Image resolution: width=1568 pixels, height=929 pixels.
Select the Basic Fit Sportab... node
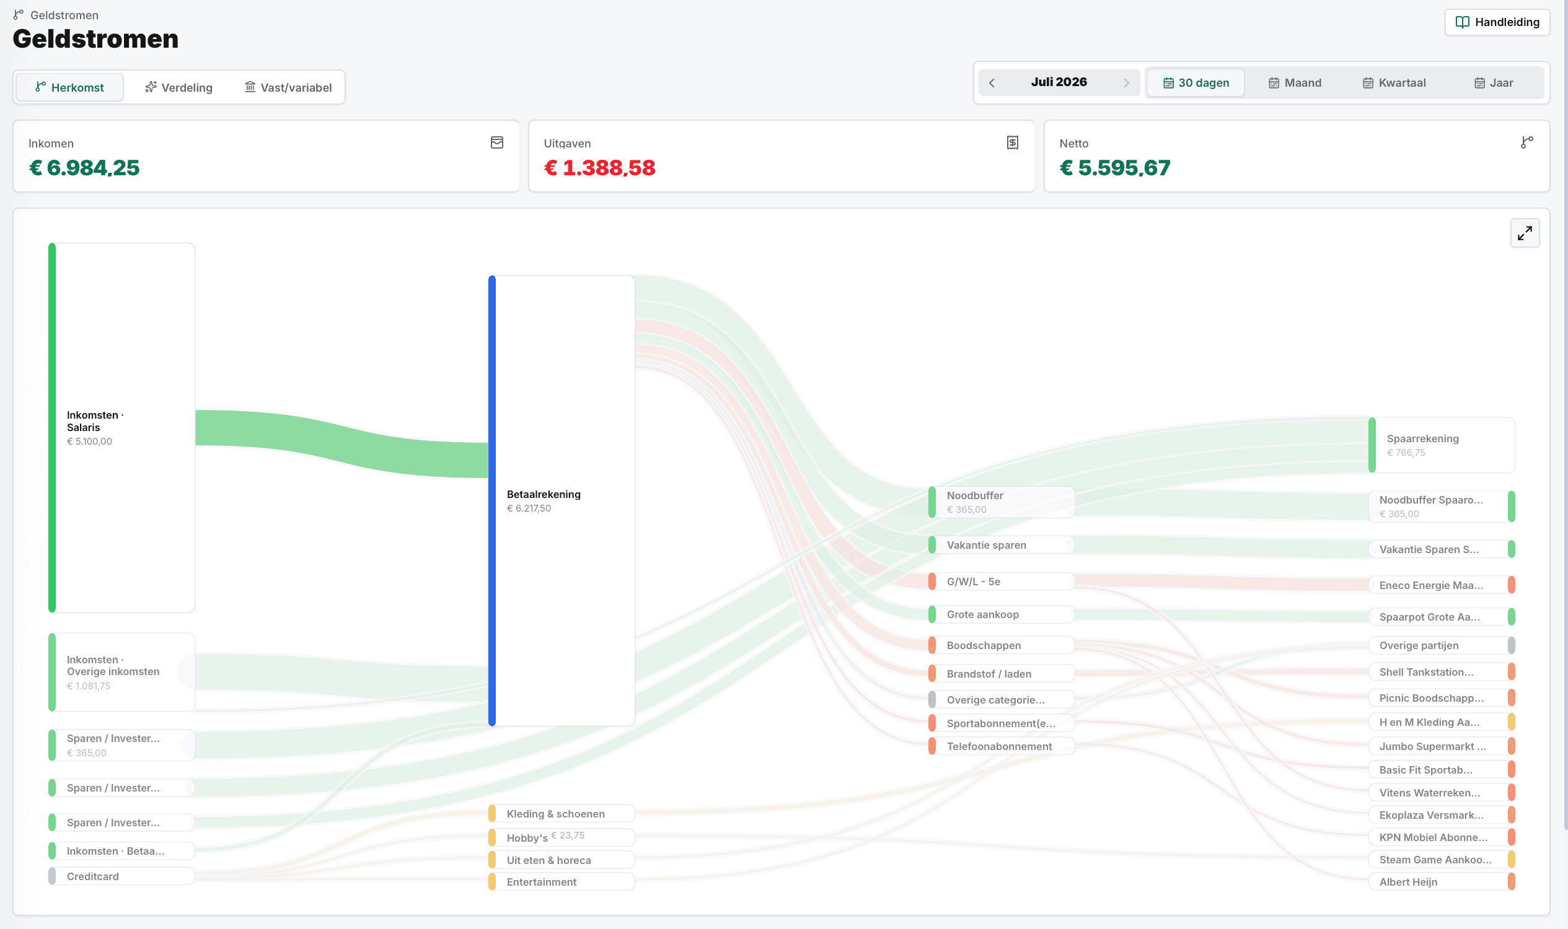pos(1442,769)
